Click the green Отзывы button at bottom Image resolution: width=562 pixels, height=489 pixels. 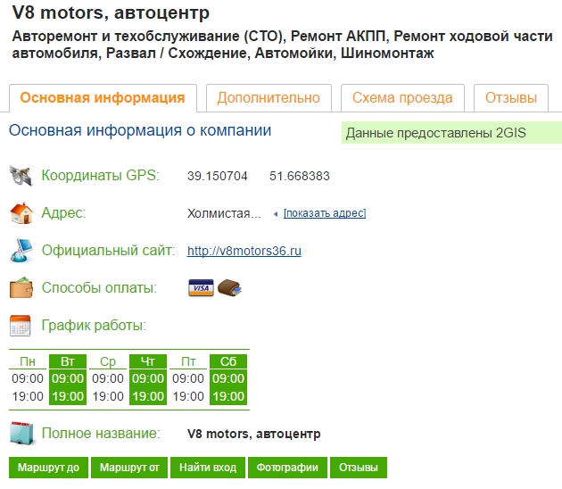(359, 467)
